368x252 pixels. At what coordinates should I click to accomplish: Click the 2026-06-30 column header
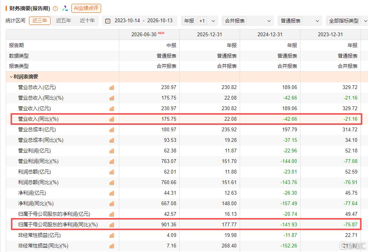tap(149, 34)
